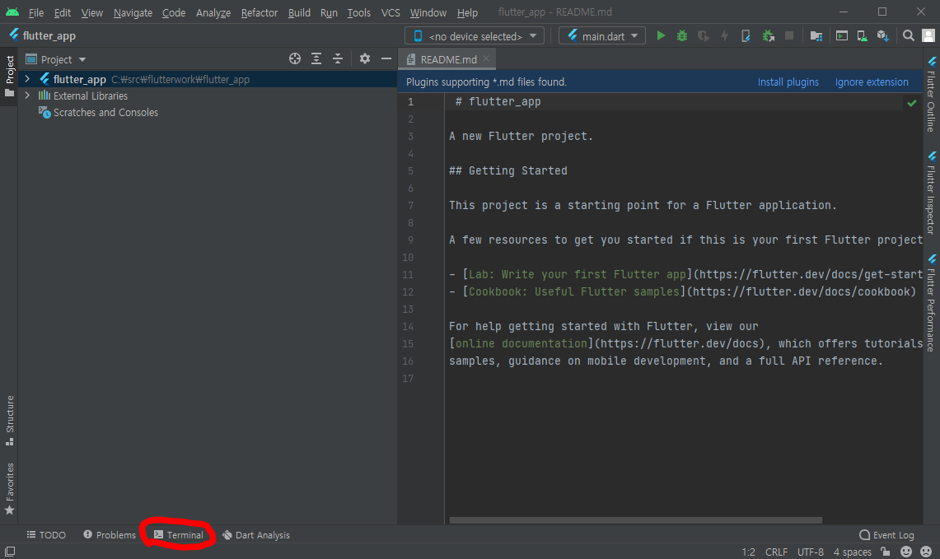Open the Build menu
The image size is (940, 559).
299,12
